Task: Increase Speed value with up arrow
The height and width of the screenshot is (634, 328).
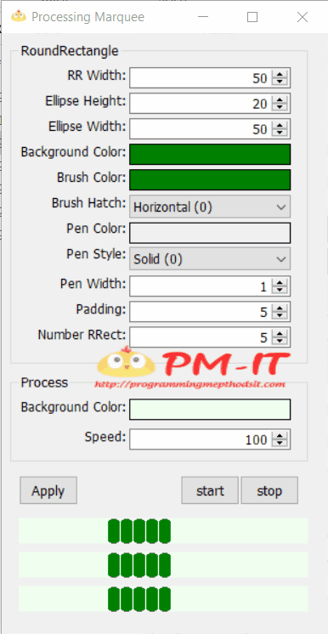Action: [x=279, y=436]
